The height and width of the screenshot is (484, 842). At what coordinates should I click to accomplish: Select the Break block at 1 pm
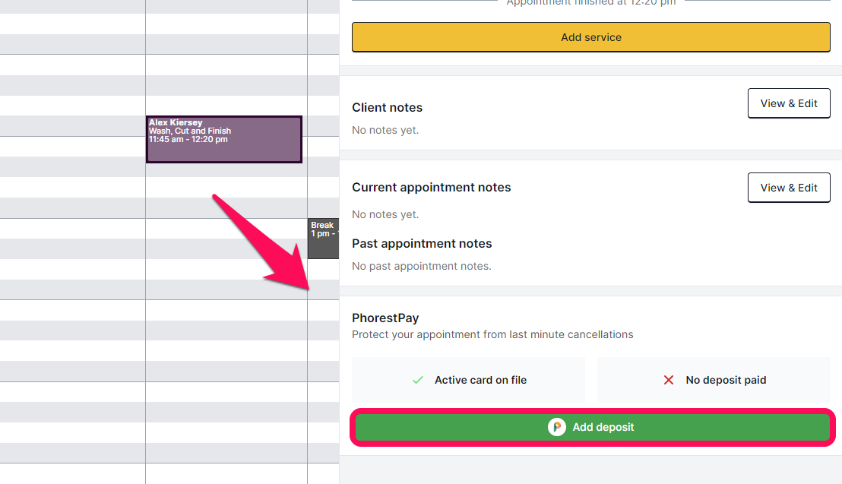pos(323,239)
